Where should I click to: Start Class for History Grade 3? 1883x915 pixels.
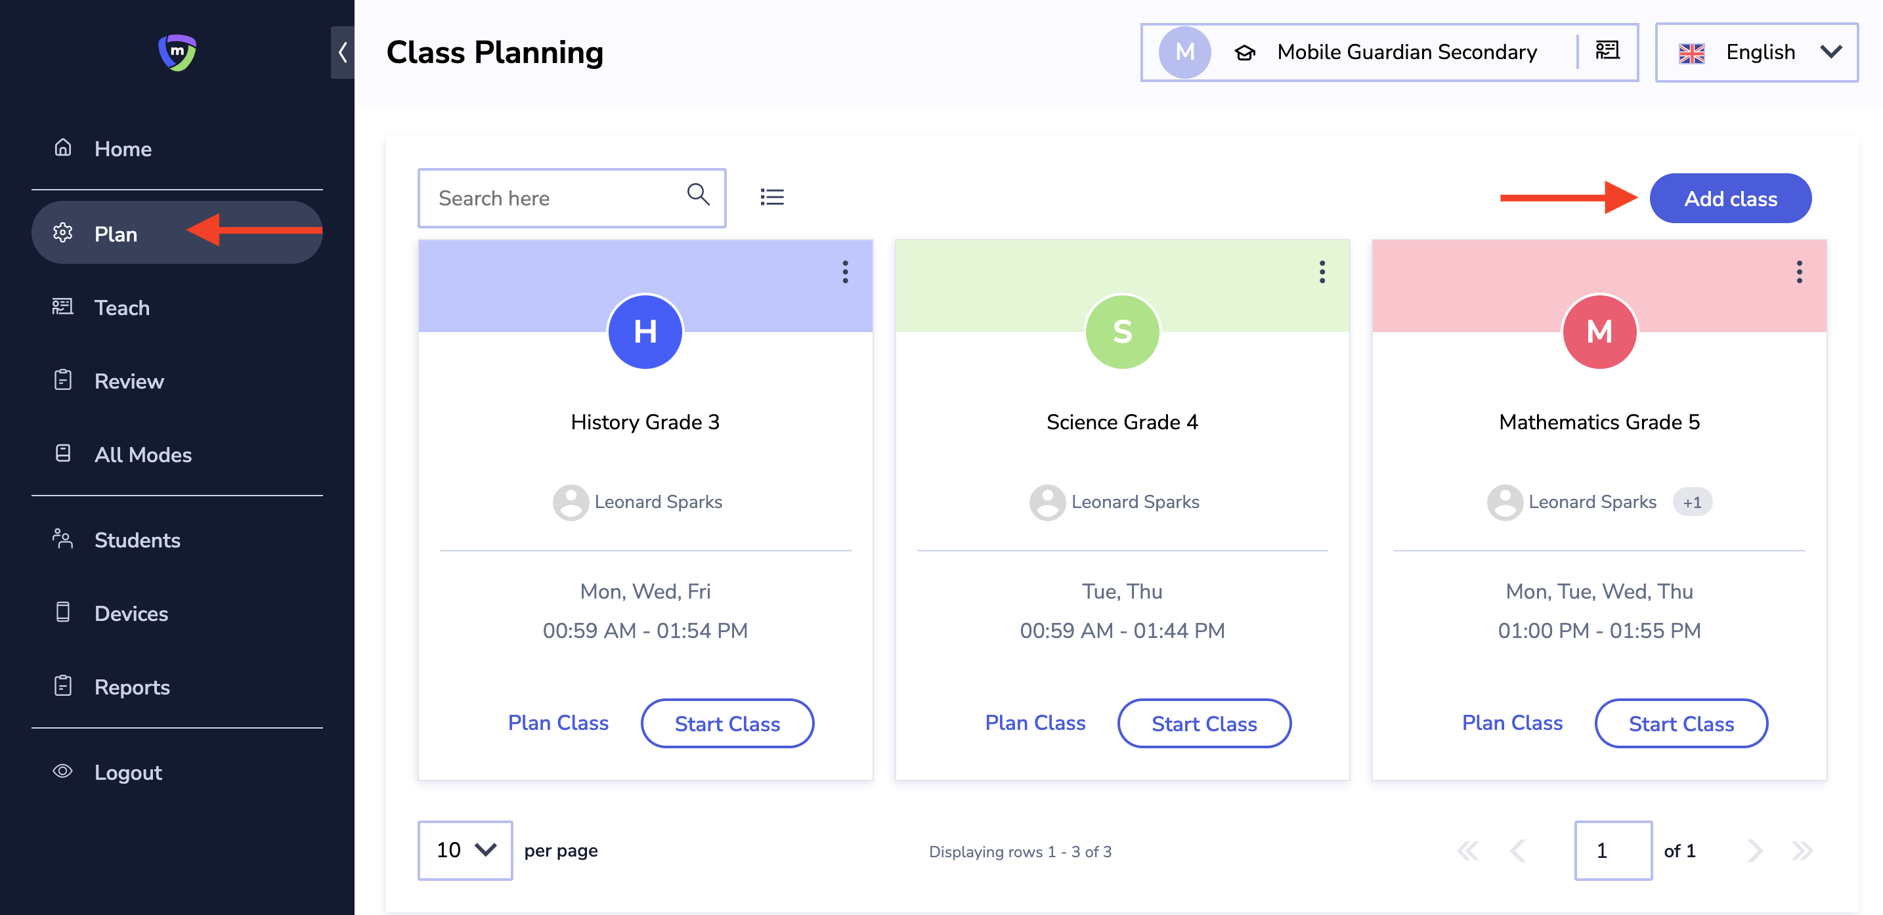[727, 723]
